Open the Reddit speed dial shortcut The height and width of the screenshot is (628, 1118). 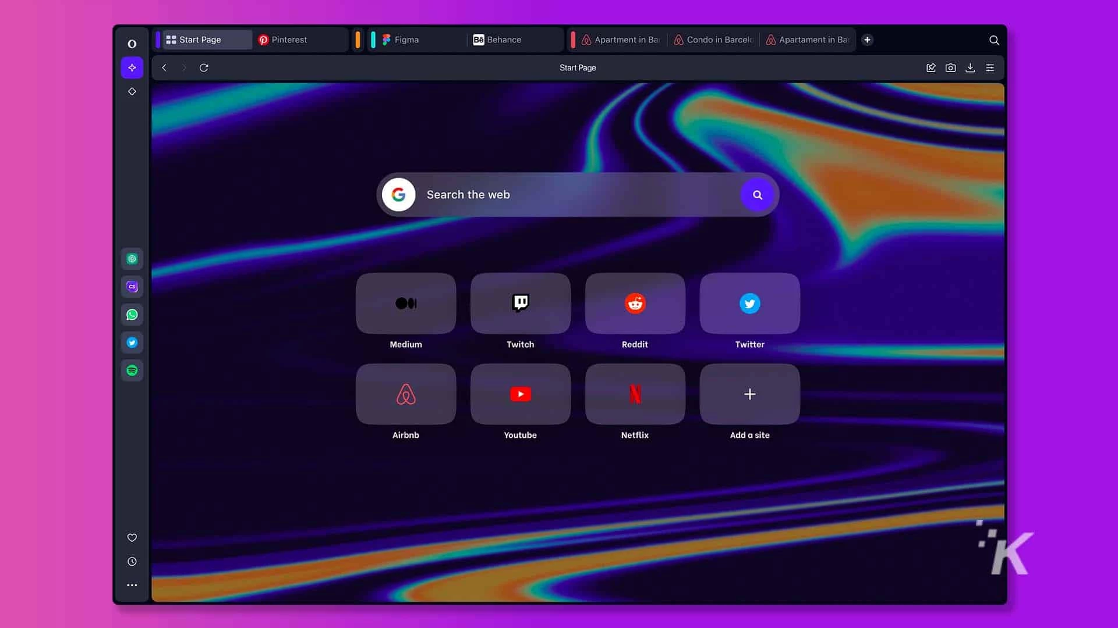[x=635, y=303]
